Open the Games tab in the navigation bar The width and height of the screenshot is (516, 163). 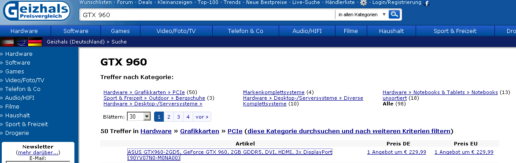[x=121, y=31]
